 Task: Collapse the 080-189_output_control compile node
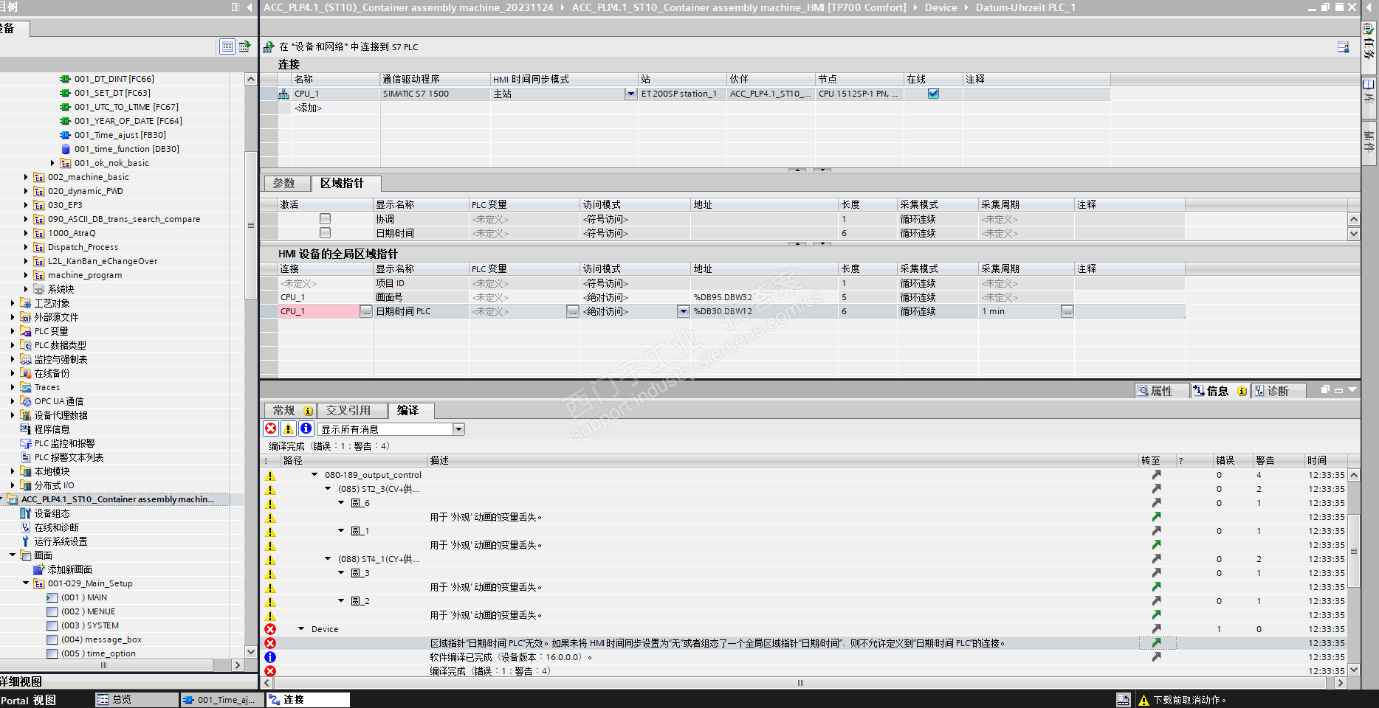click(x=314, y=475)
